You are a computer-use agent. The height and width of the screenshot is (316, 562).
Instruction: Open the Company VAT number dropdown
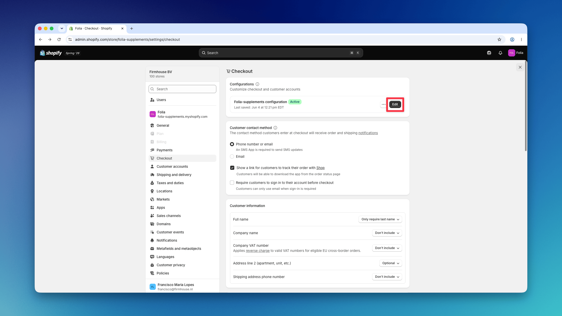pos(387,248)
